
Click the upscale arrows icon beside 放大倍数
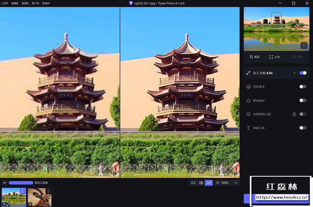[x=248, y=73]
